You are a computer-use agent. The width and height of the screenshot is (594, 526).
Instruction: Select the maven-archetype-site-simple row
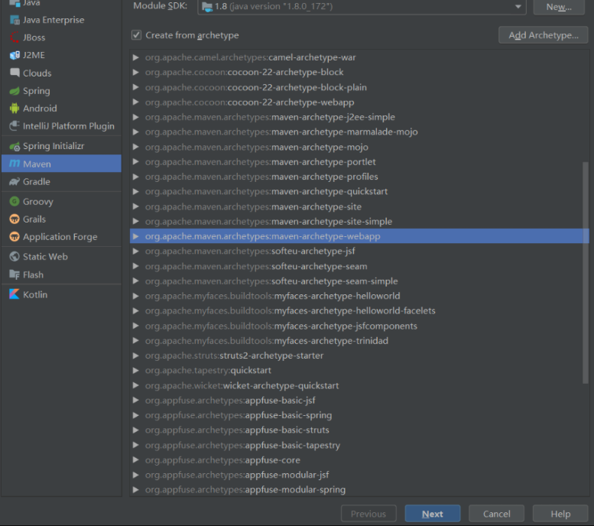(359, 221)
